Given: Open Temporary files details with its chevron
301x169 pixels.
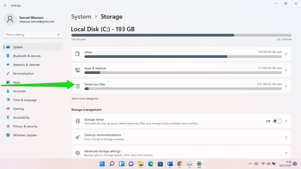Looking at the screenshot, I should [x=286, y=86].
